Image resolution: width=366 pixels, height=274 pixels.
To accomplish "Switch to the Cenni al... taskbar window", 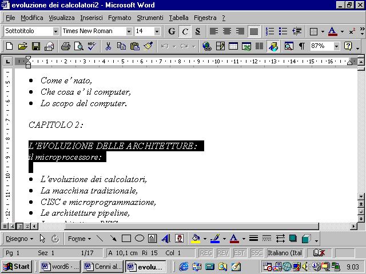I will point(103,267).
